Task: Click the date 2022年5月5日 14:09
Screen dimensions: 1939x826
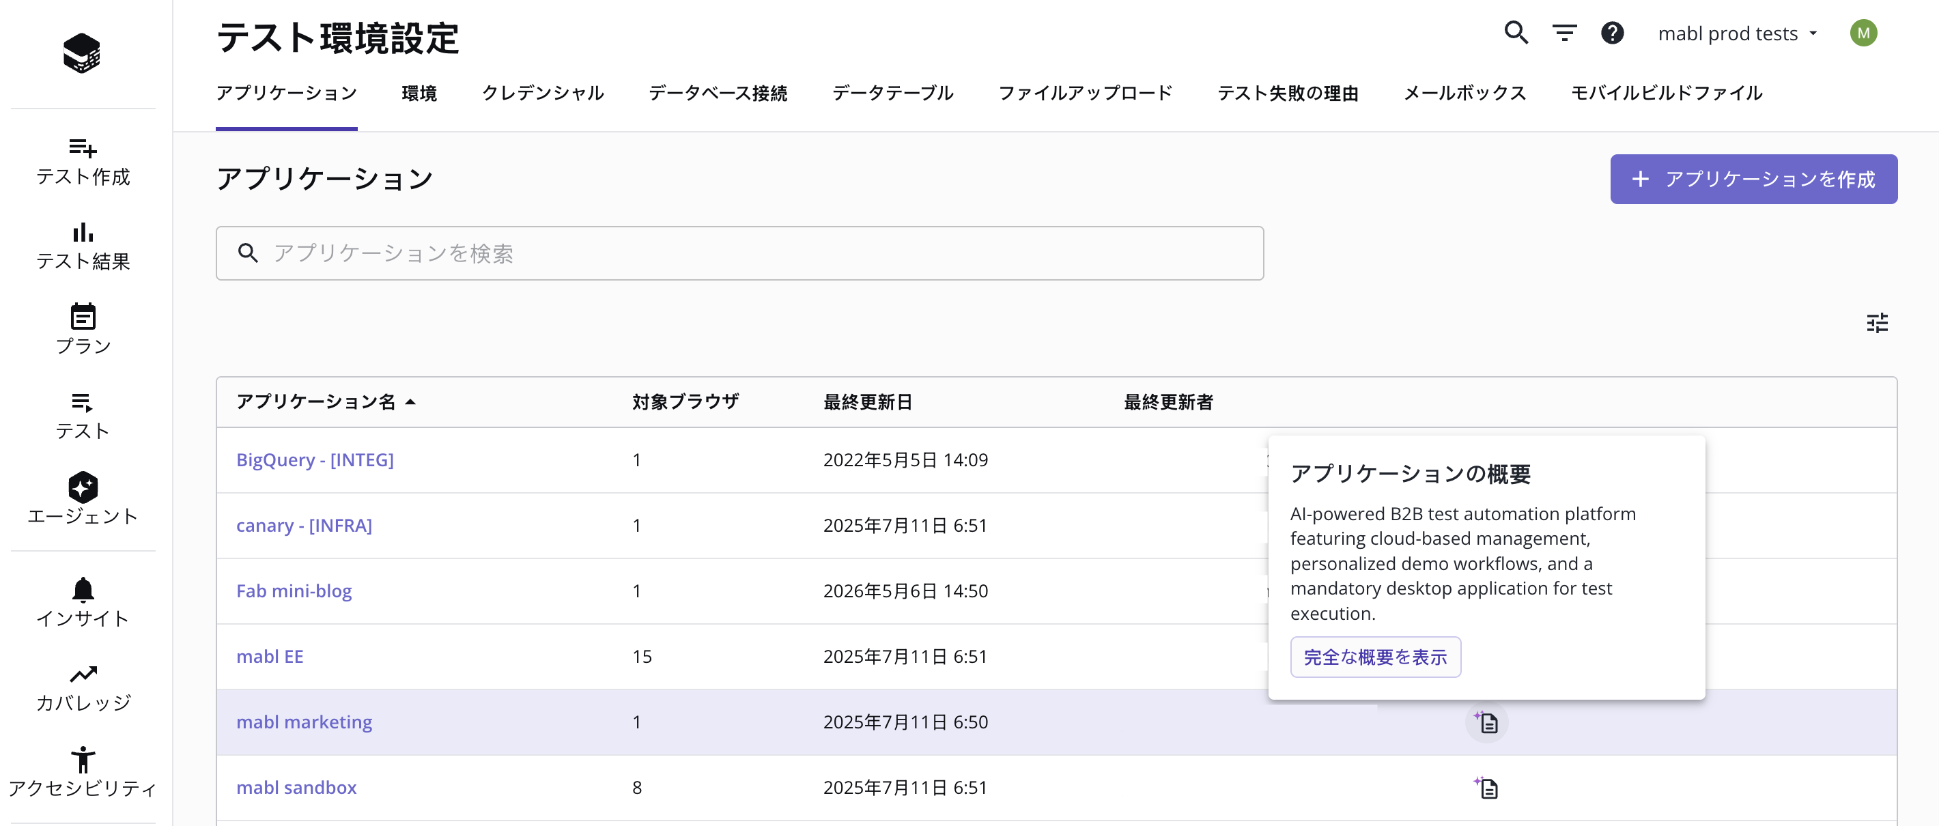Action: pyautogui.click(x=905, y=459)
